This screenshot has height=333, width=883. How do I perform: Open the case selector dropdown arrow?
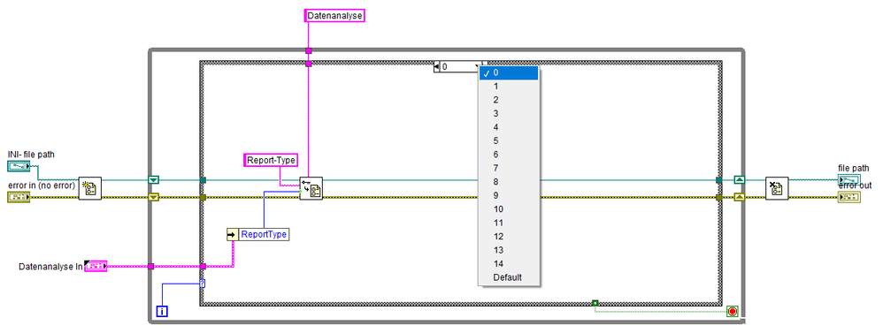479,67
